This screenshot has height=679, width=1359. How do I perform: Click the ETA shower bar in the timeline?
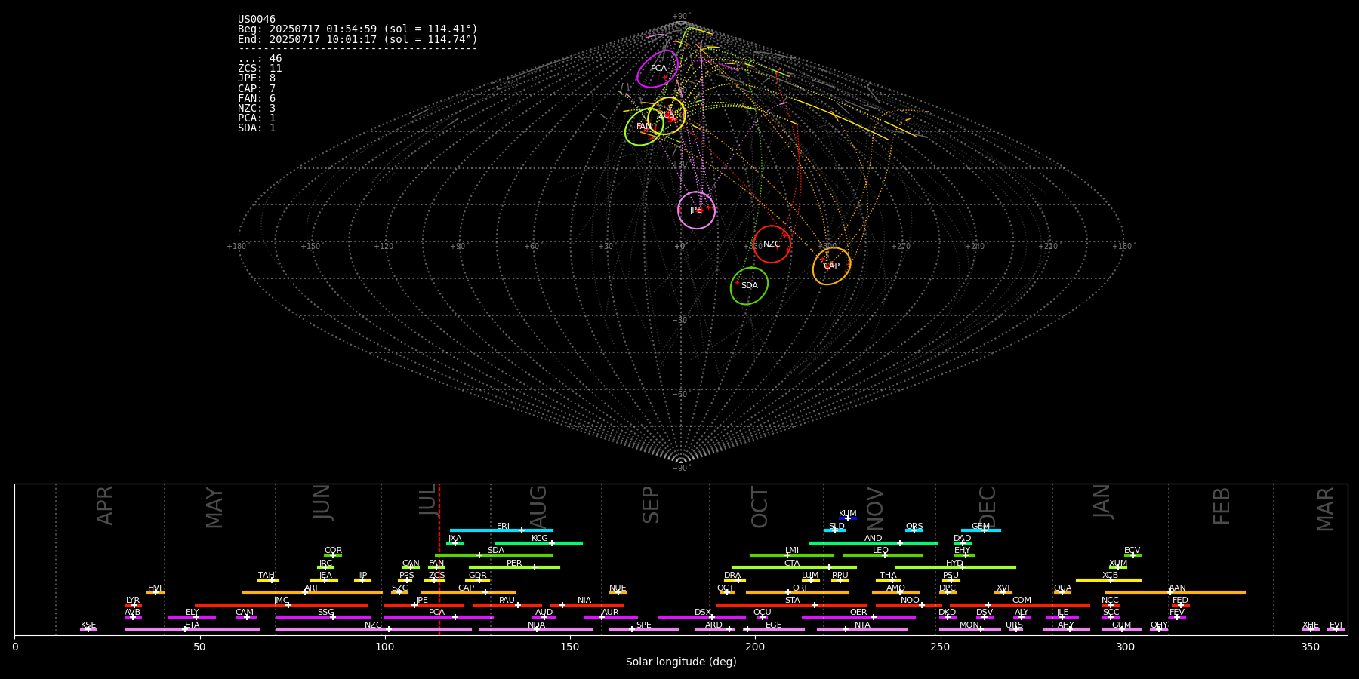pos(193,629)
